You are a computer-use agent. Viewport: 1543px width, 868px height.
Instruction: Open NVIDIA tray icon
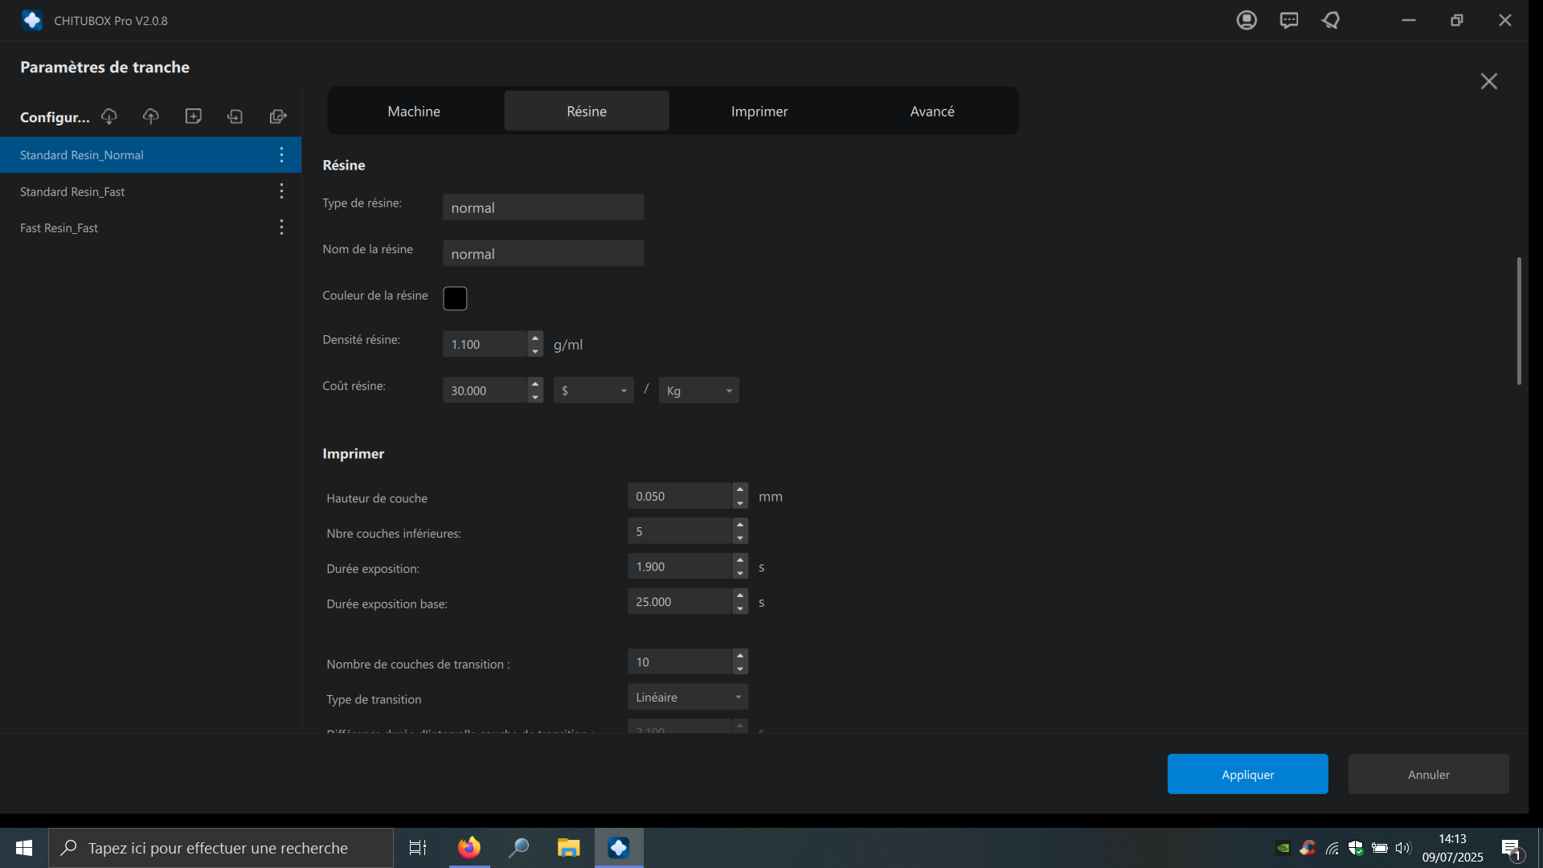tap(1283, 848)
